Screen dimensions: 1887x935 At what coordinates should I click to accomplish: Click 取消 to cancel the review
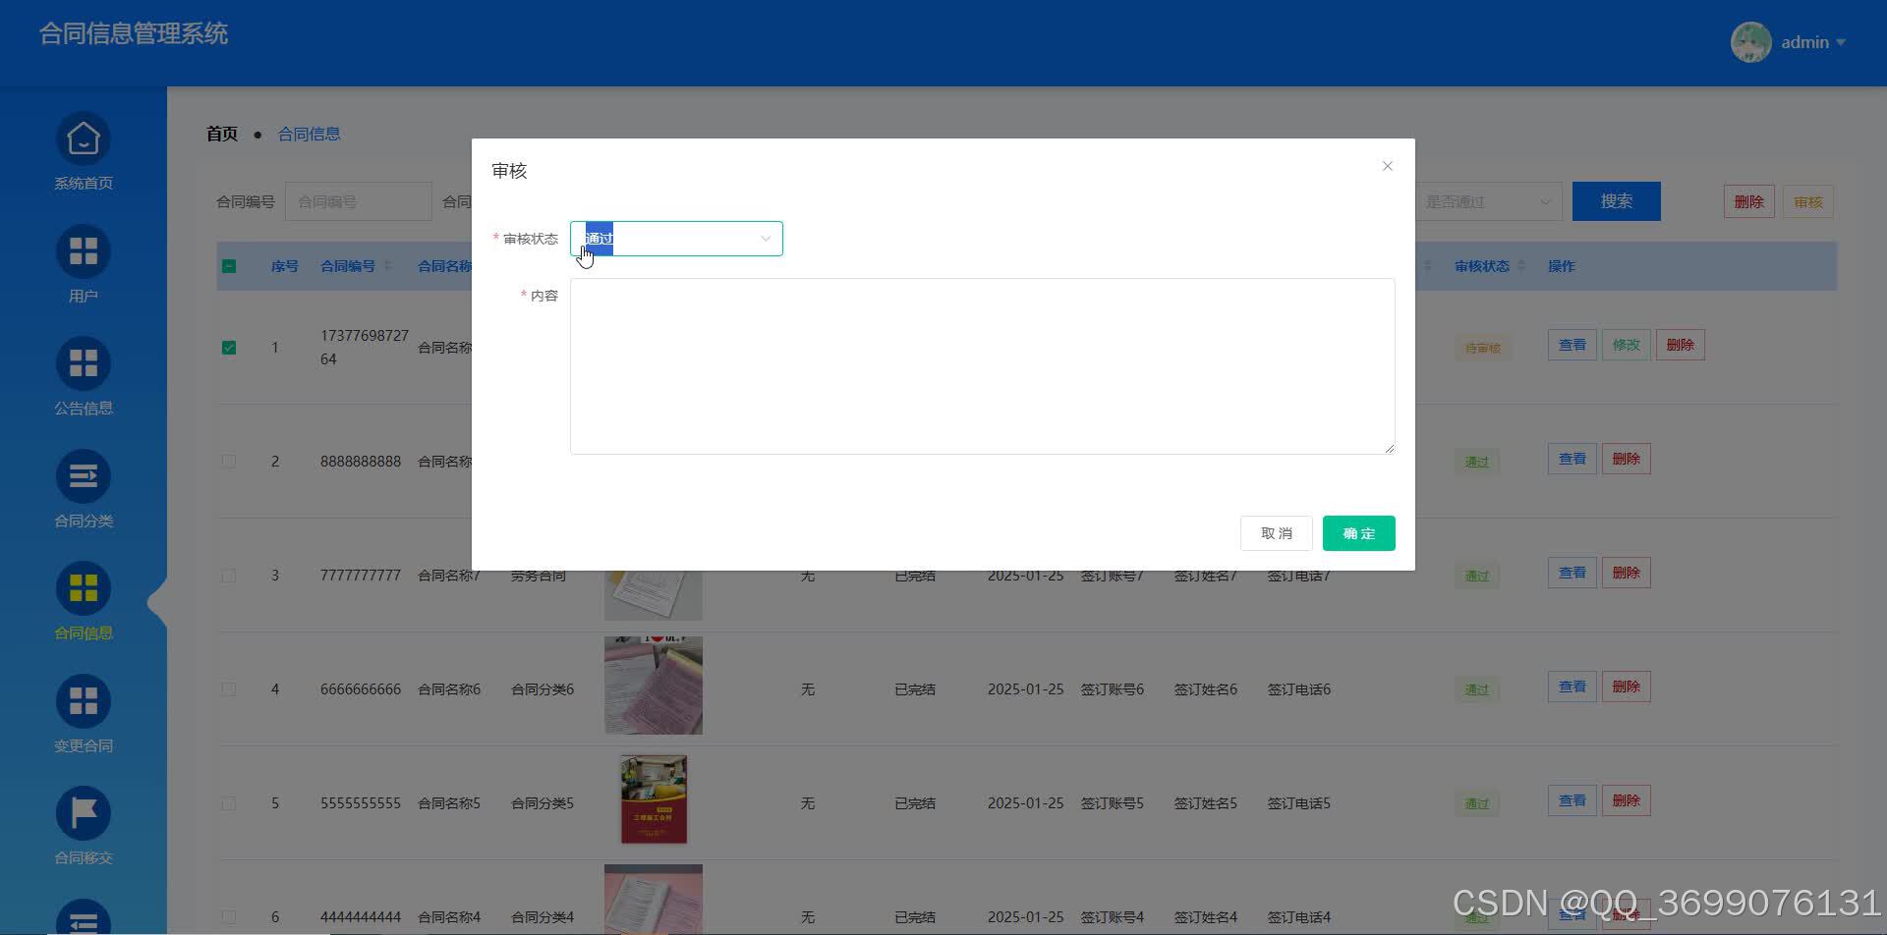click(1277, 533)
